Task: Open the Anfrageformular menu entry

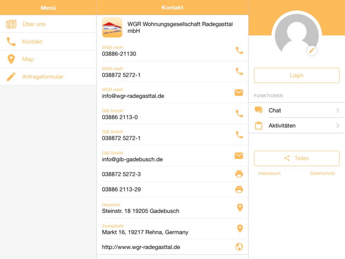Action: [48, 77]
